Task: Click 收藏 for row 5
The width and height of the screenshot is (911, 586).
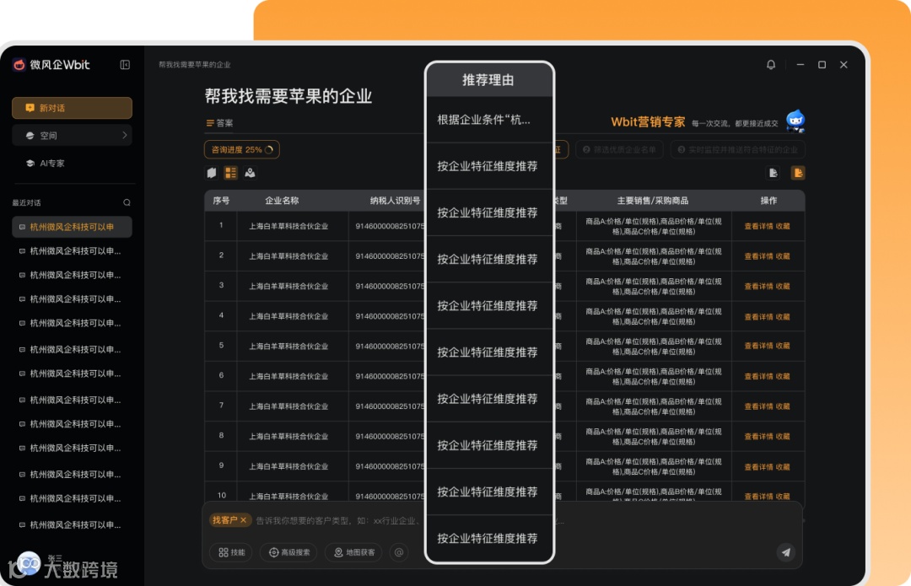Action: 783,347
